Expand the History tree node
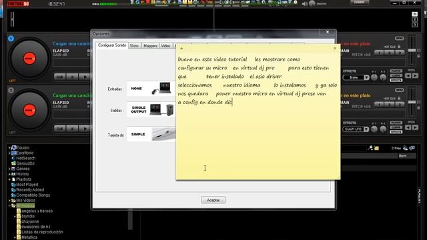This screenshot has width=427, height=240. tap(9, 174)
